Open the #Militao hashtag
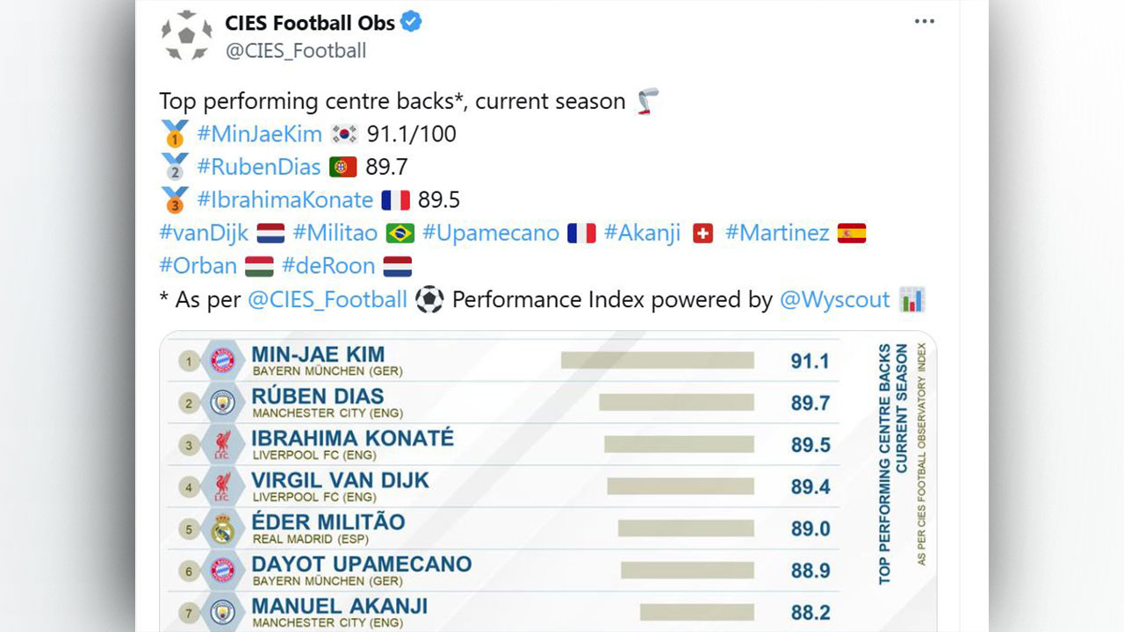This screenshot has width=1124, height=632. [x=335, y=233]
